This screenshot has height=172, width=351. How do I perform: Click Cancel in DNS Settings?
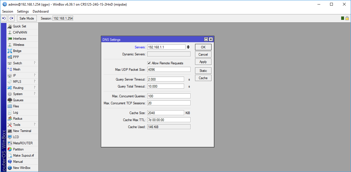point(203,55)
